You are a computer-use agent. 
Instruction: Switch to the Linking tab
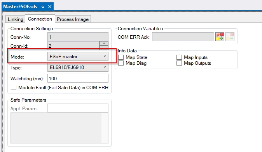(x=16, y=19)
